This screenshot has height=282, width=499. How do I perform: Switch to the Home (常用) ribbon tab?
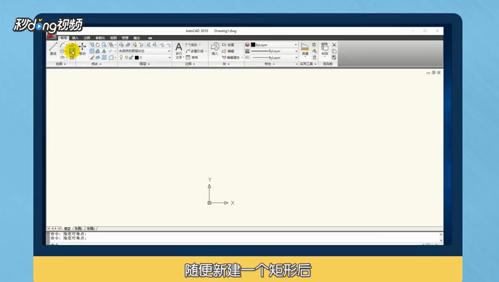tap(64, 38)
